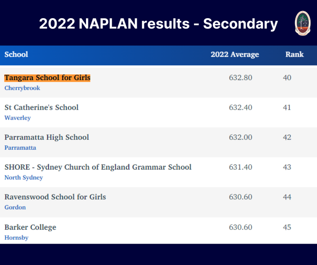This screenshot has height=265, width=317.
Task: Click the Parramatta suburb link
Action: tap(20, 148)
